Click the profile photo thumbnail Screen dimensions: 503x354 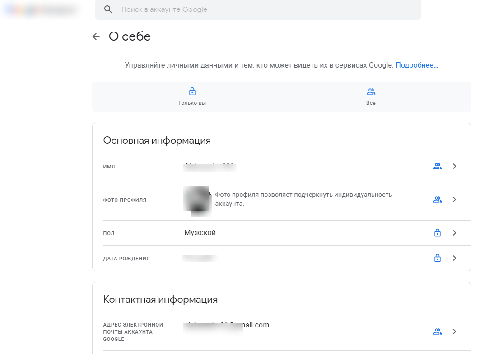(x=197, y=201)
